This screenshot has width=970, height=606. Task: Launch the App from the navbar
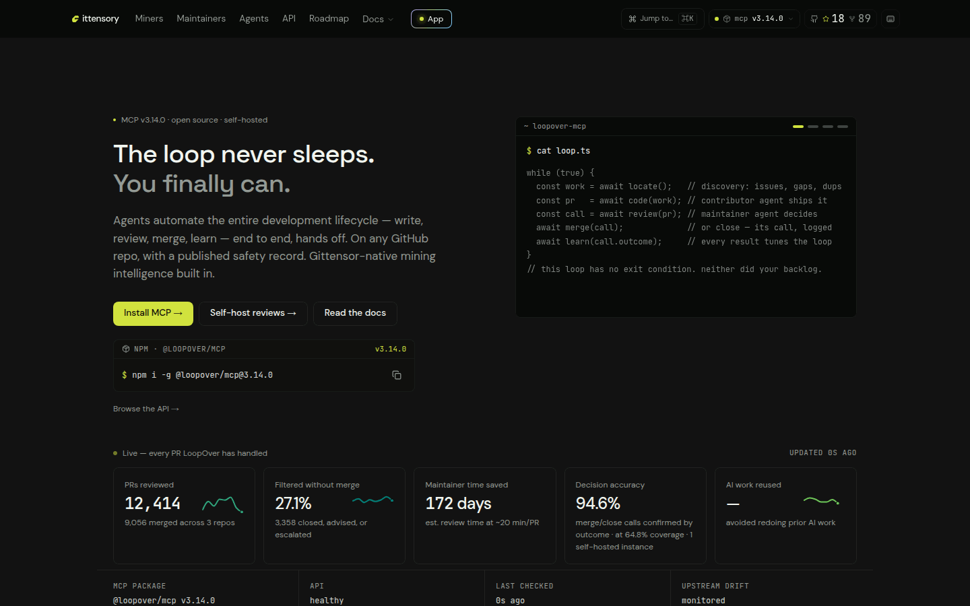[431, 19]
